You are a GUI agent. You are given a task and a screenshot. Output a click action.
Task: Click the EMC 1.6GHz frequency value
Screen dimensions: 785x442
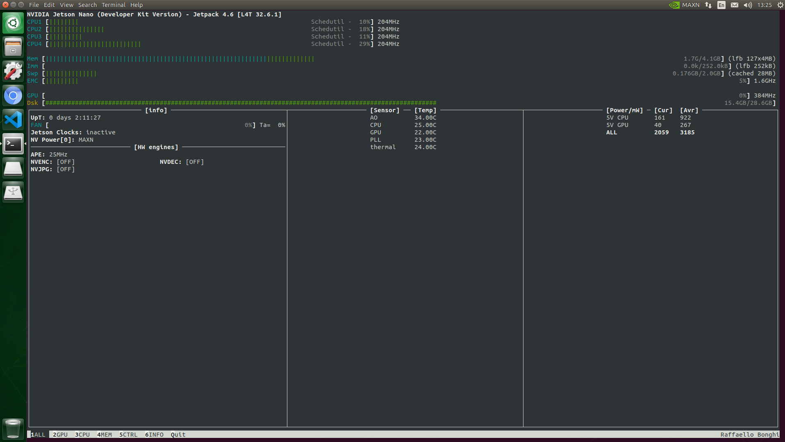pyautogui.click(x=765, y=81)
